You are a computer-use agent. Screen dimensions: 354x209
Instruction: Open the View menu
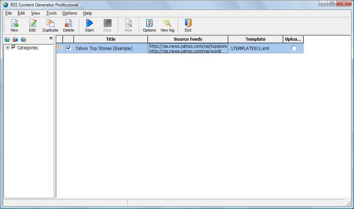(x=35, y=13)
